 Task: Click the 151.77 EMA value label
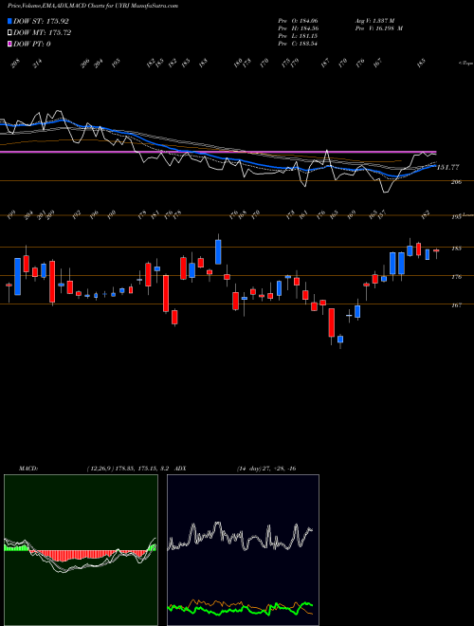(447, 168)
